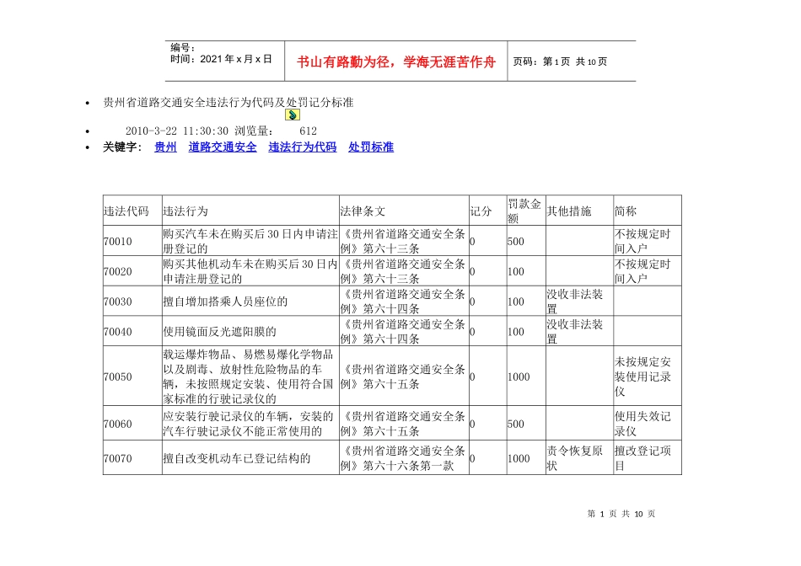Click cell 购买汽车未在购买后30日内申请注册登记的
801x566 pixels.
click(x=250, y=241)
